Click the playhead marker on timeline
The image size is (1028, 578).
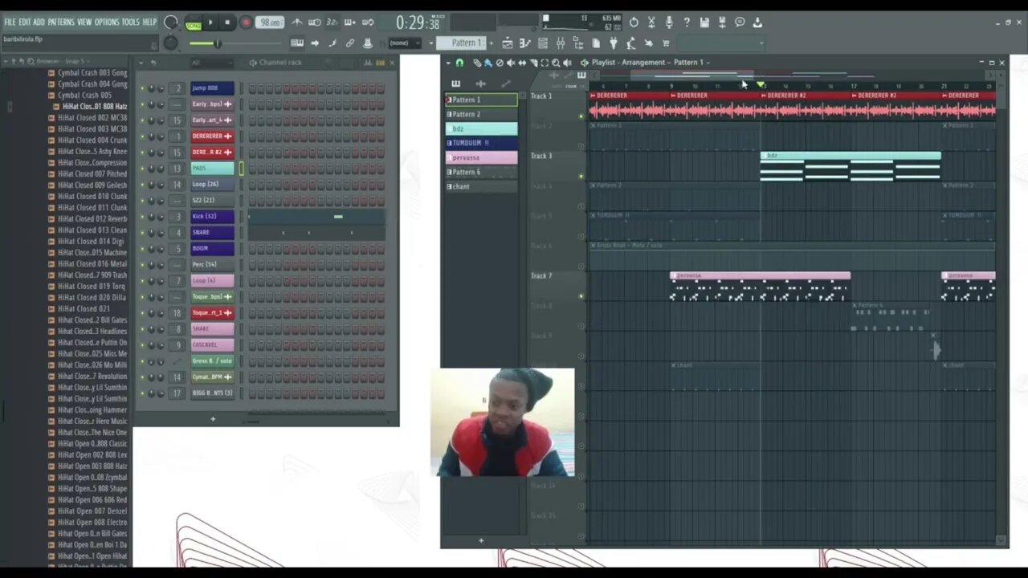pyautogui.click(x=761, y=84)
